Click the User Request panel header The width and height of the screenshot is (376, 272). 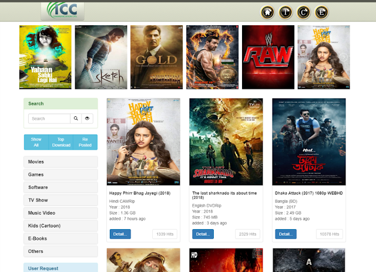click(61, 268)
